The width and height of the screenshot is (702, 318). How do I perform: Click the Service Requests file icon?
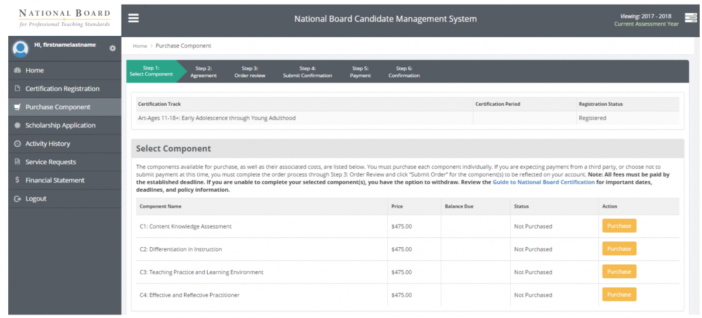[x=17, y=162]
